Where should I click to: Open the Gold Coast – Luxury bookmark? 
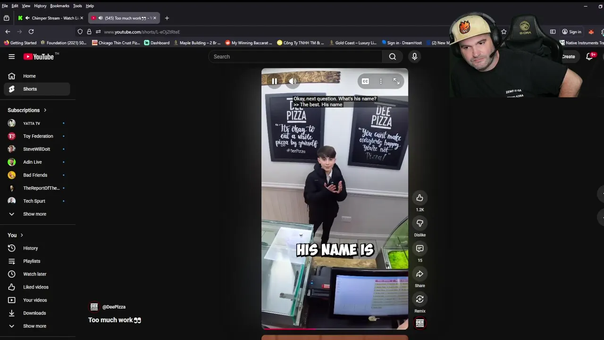[352, 43]
